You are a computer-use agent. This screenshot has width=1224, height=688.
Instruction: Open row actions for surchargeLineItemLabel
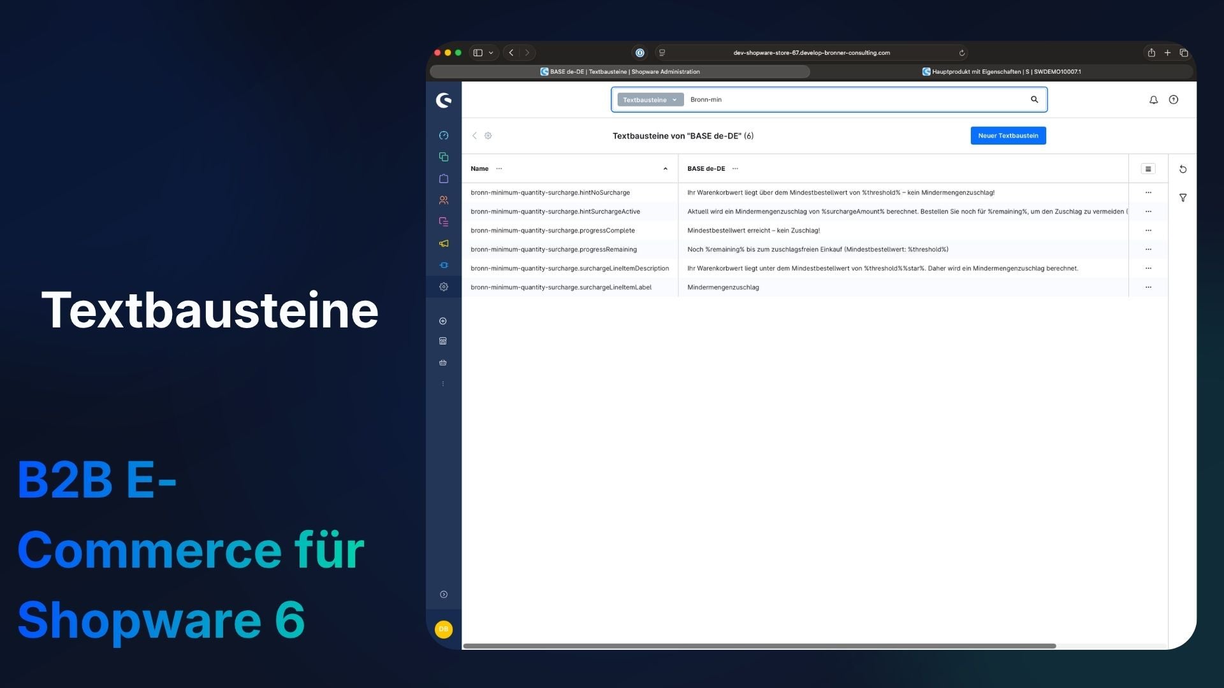pyautogui.click(x=1148, y=287)
